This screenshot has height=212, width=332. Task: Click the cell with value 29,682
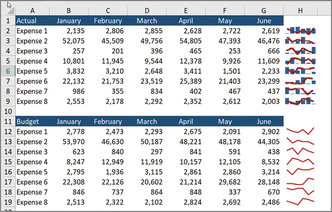(x=225, y=182)
